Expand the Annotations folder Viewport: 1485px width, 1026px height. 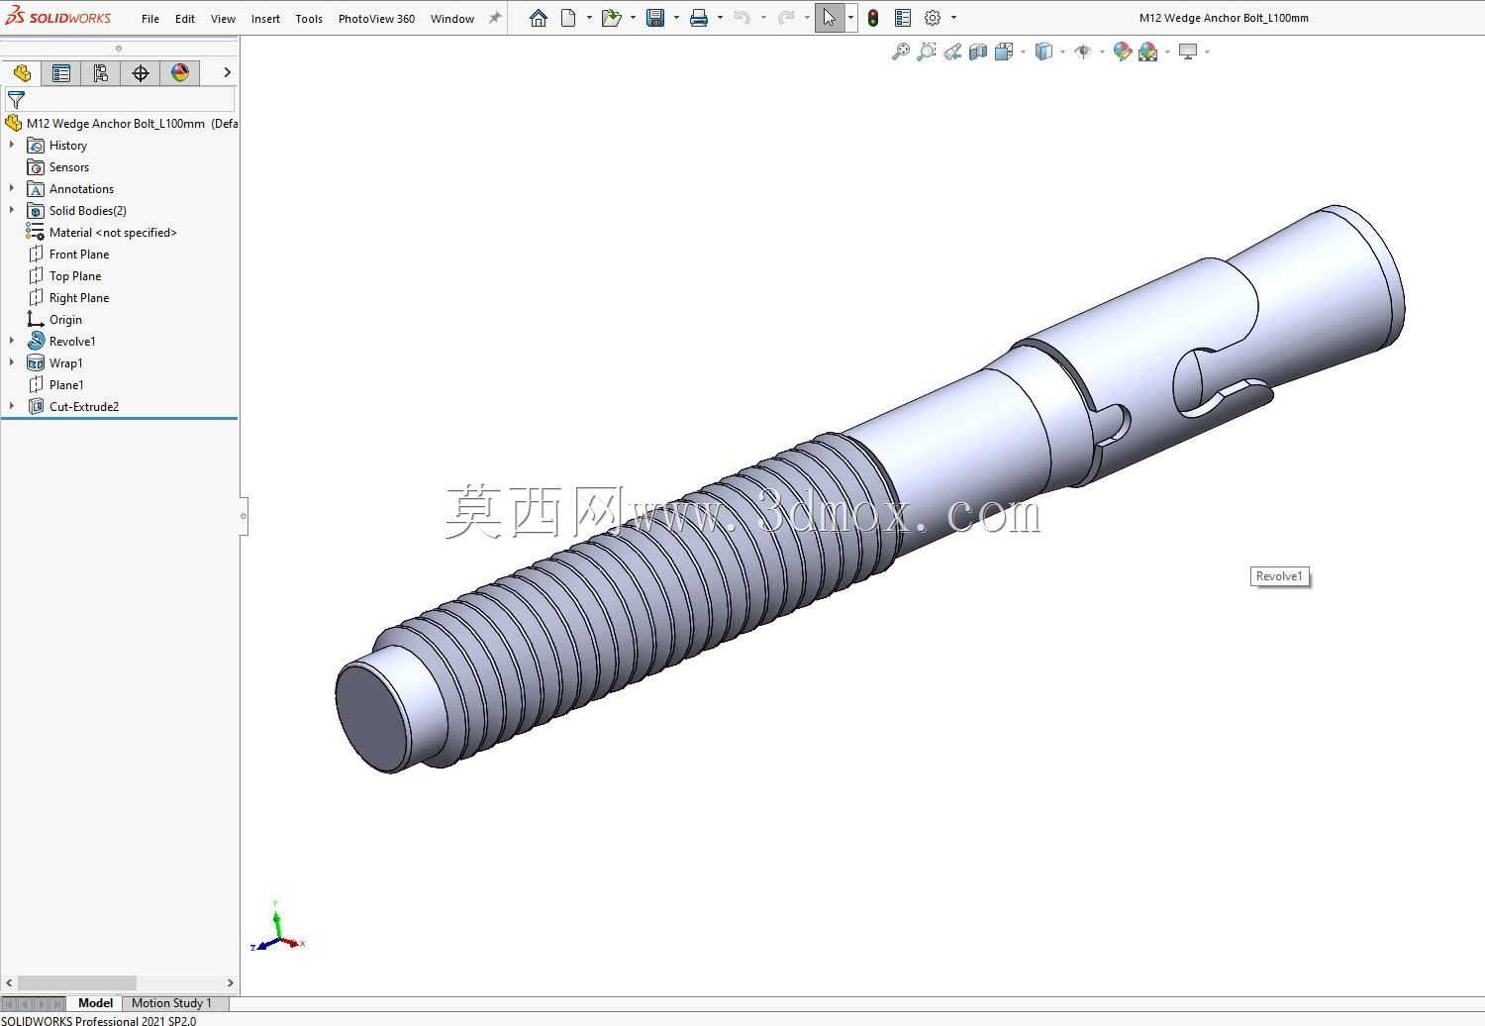pyautogui.click(x=12, y=188)
